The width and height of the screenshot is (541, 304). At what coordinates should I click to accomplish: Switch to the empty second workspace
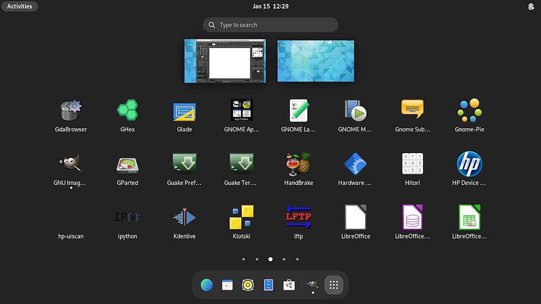[x=316, y=61]
